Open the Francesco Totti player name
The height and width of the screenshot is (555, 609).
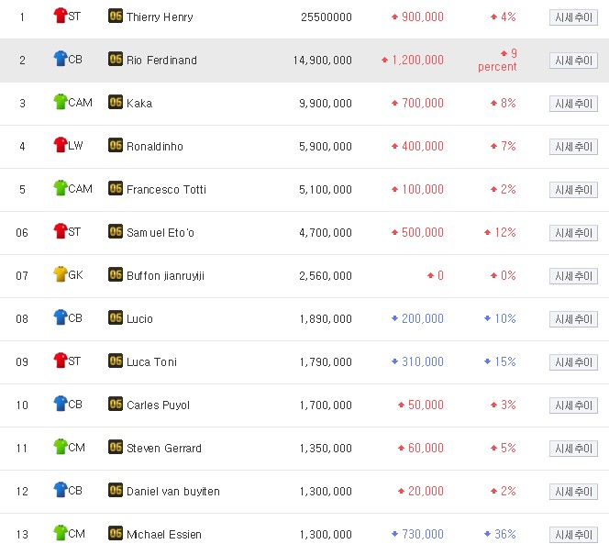tap(166, 189)
